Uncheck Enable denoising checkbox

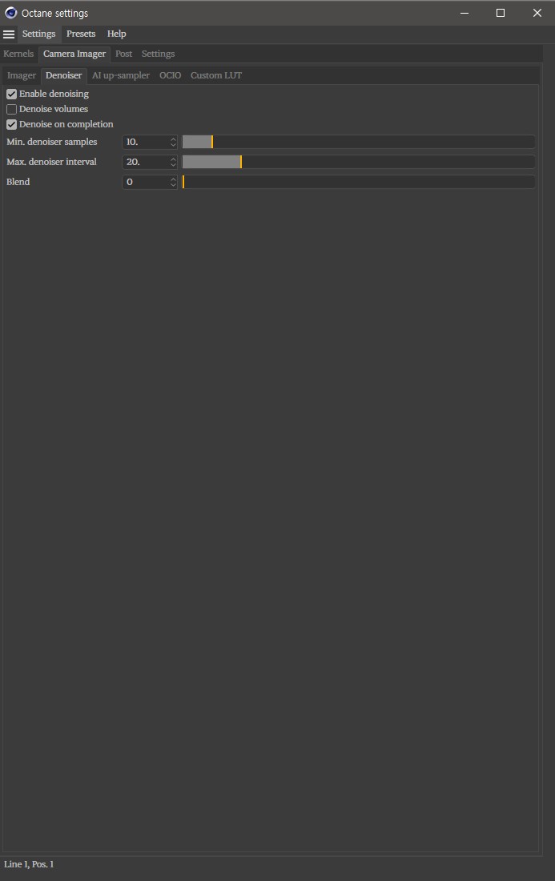point(11,94)
